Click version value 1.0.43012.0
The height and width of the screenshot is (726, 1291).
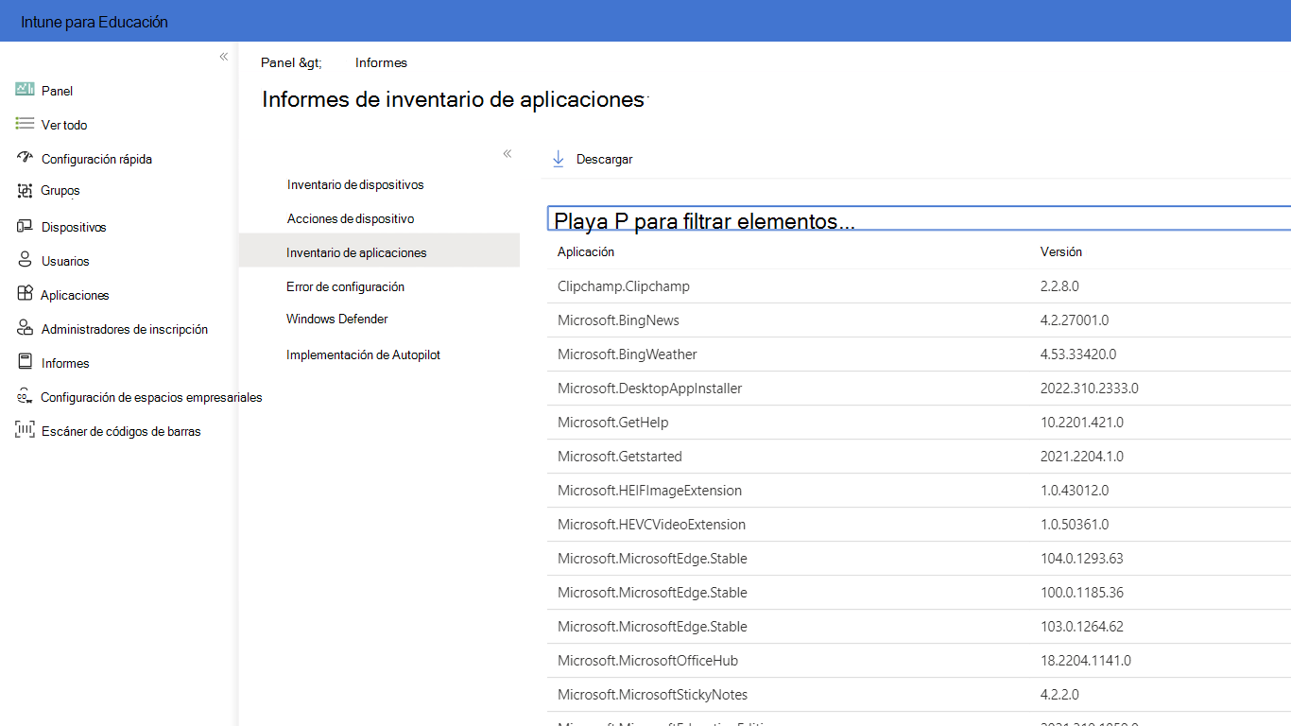[1075, 490]
